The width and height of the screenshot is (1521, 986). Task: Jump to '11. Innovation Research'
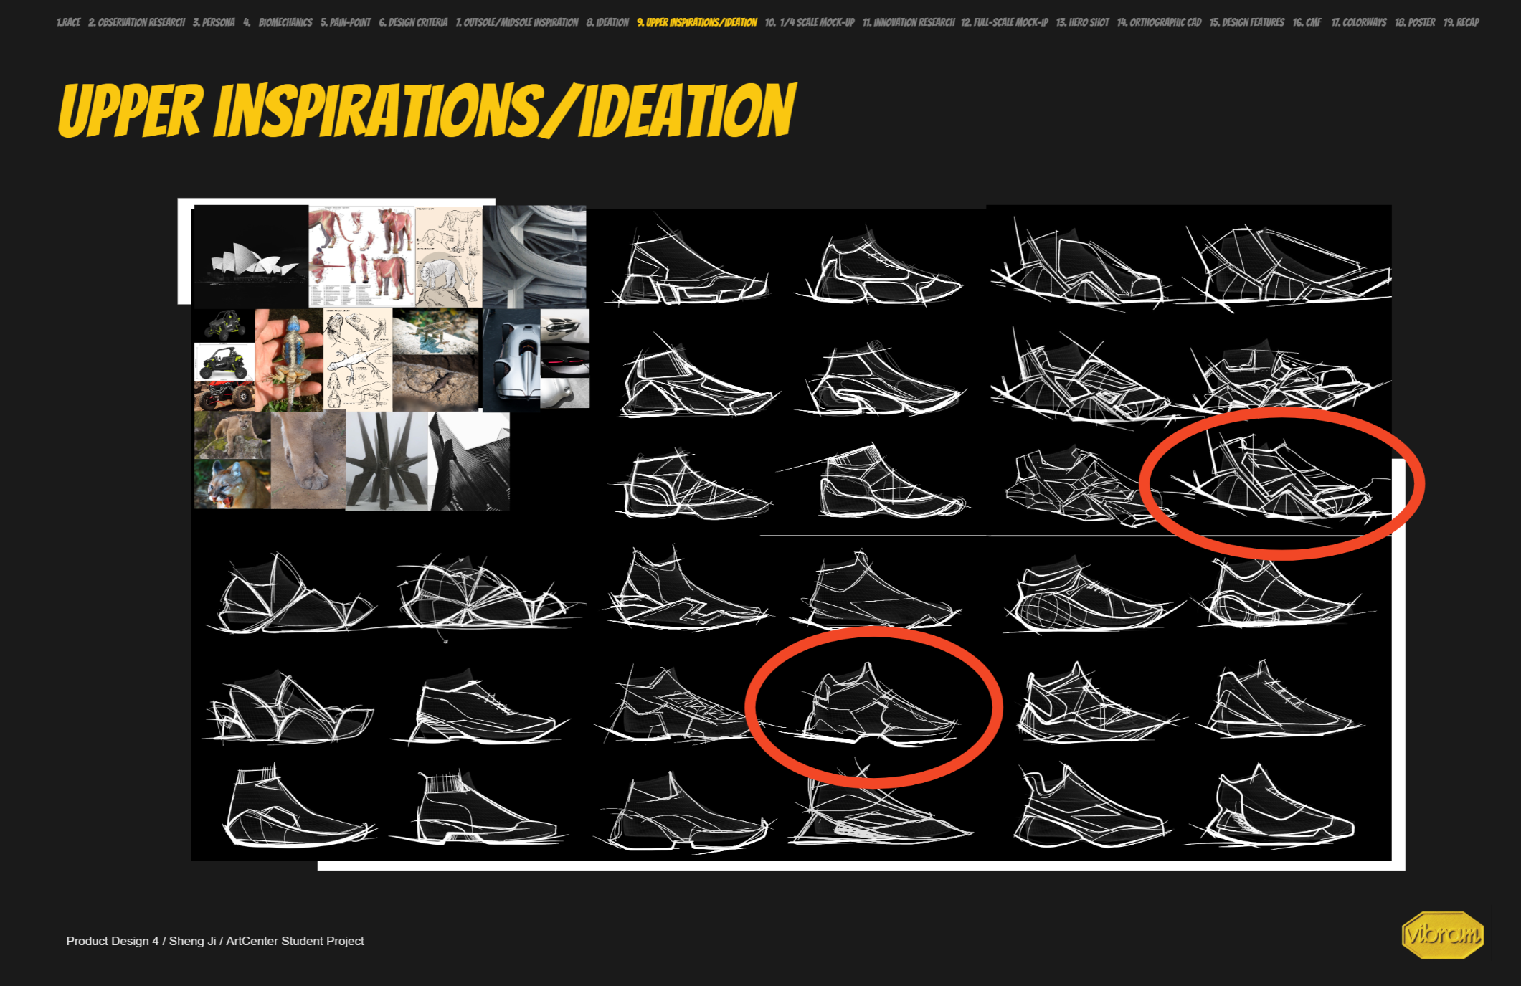(909, 22)
